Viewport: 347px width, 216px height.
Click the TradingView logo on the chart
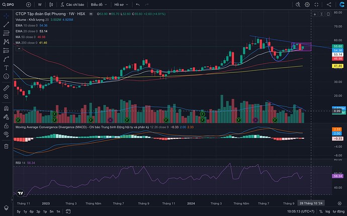(20, 193)
